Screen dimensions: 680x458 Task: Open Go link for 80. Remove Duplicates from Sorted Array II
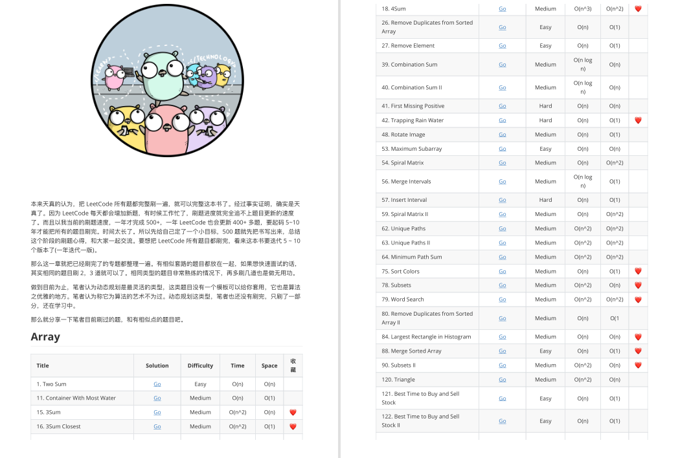(x=502, y=318)
